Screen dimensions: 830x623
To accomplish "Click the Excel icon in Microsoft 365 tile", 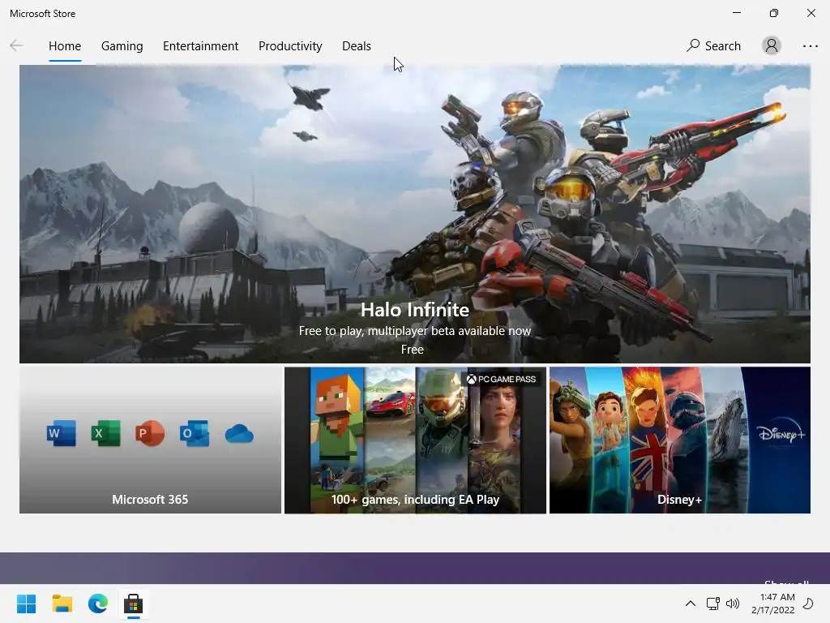I will [105, 433].
